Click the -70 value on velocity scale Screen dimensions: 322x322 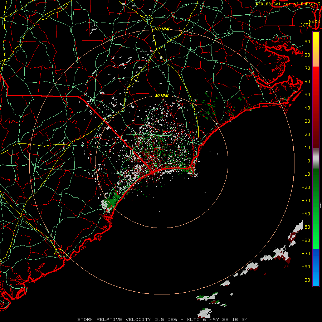pyautogui.click(x=306, y=254)
